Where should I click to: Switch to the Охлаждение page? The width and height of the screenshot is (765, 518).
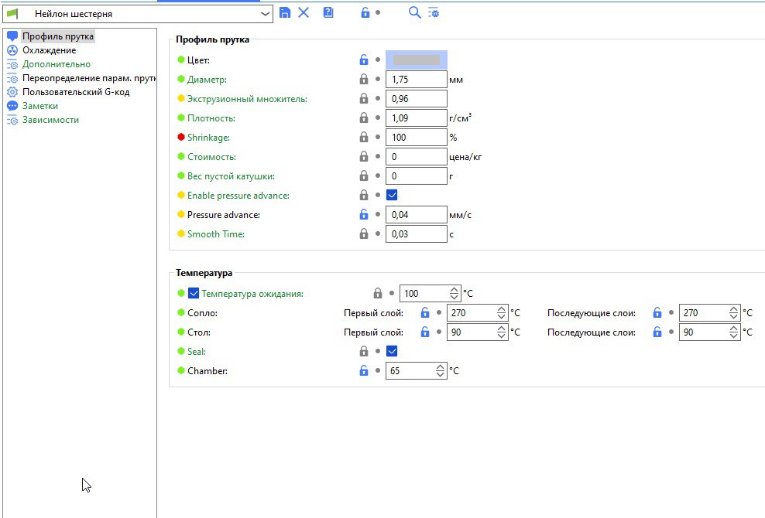coord(49,50)
